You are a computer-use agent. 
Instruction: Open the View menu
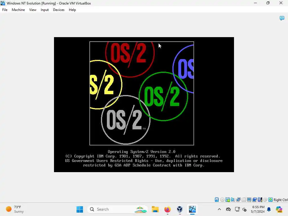[x=33, y=10]
